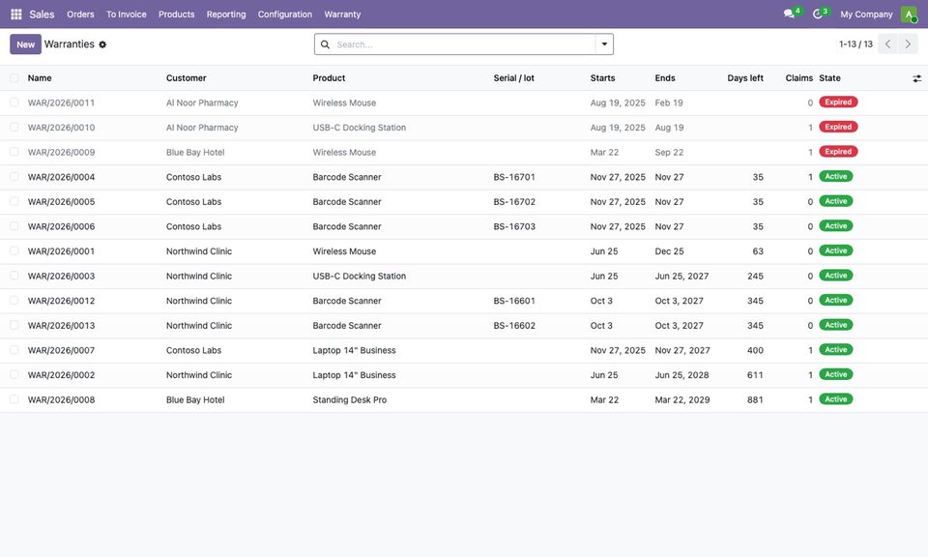Open warranty WAR/2026/0012
Image resolution: width=928 pixels, height=557 pixels.
tap(62, 301)
